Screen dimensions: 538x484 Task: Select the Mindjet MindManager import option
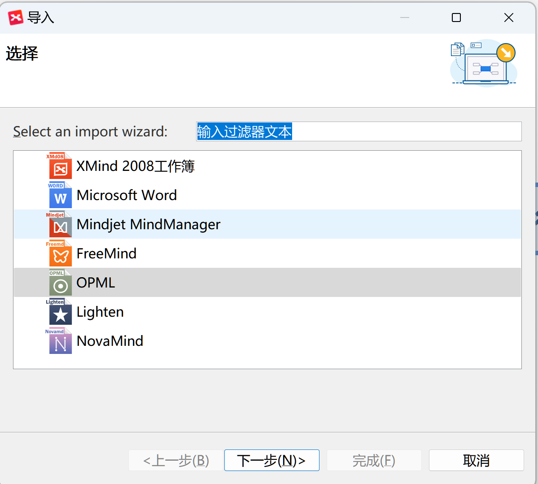point(267,224)
